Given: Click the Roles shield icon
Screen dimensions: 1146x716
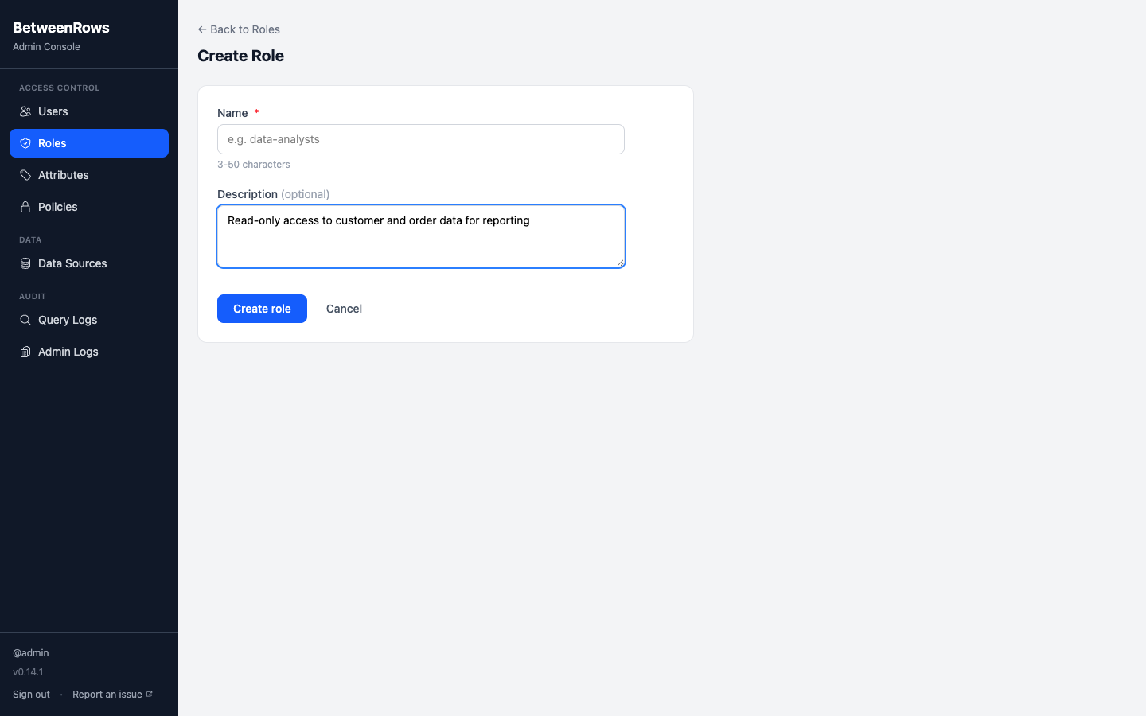Looking at the screenshot, I should (25, 143).
